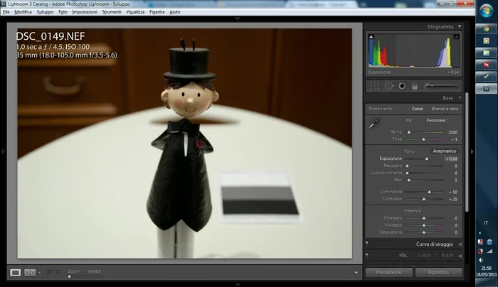Activate the Red Eye Correction tool
The height and width of the screenshot is (287, 498).
point(401,86)
